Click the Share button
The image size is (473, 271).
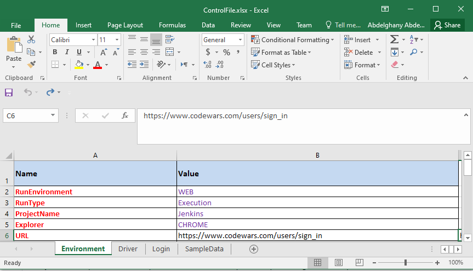click(x=447, y=25)
